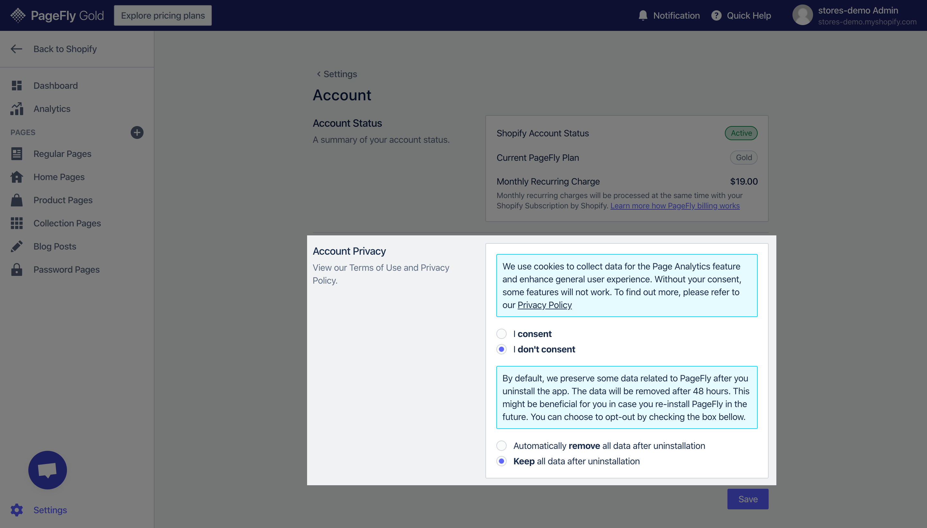
Task: Click the Quick Help question mark icon
Action: (x=716, y=15)
